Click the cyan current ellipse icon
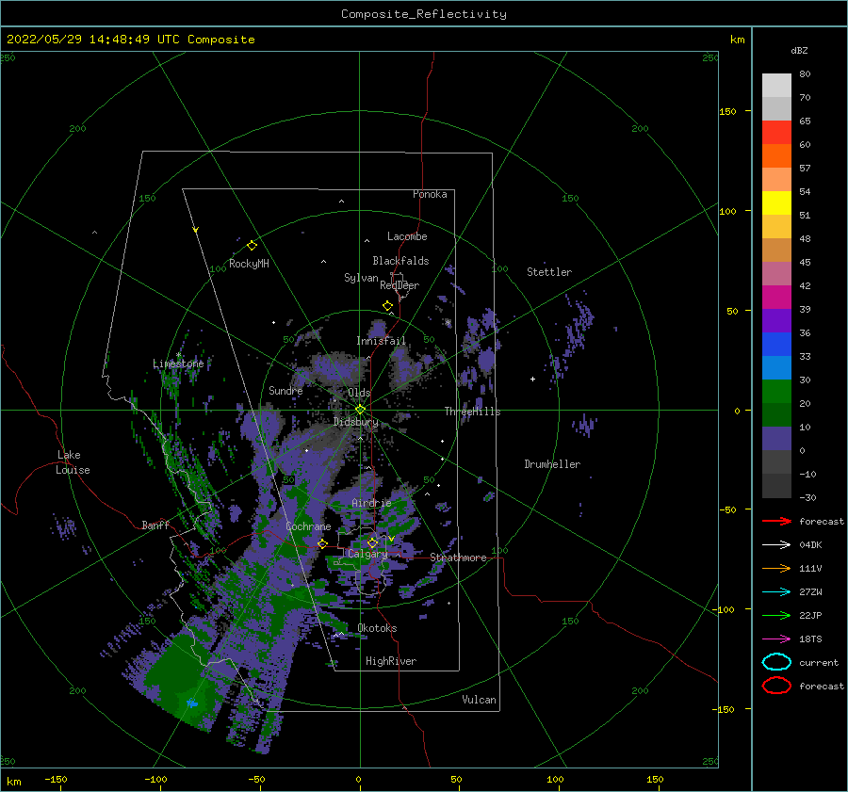The image size is (848, 792). coord(776,662)
